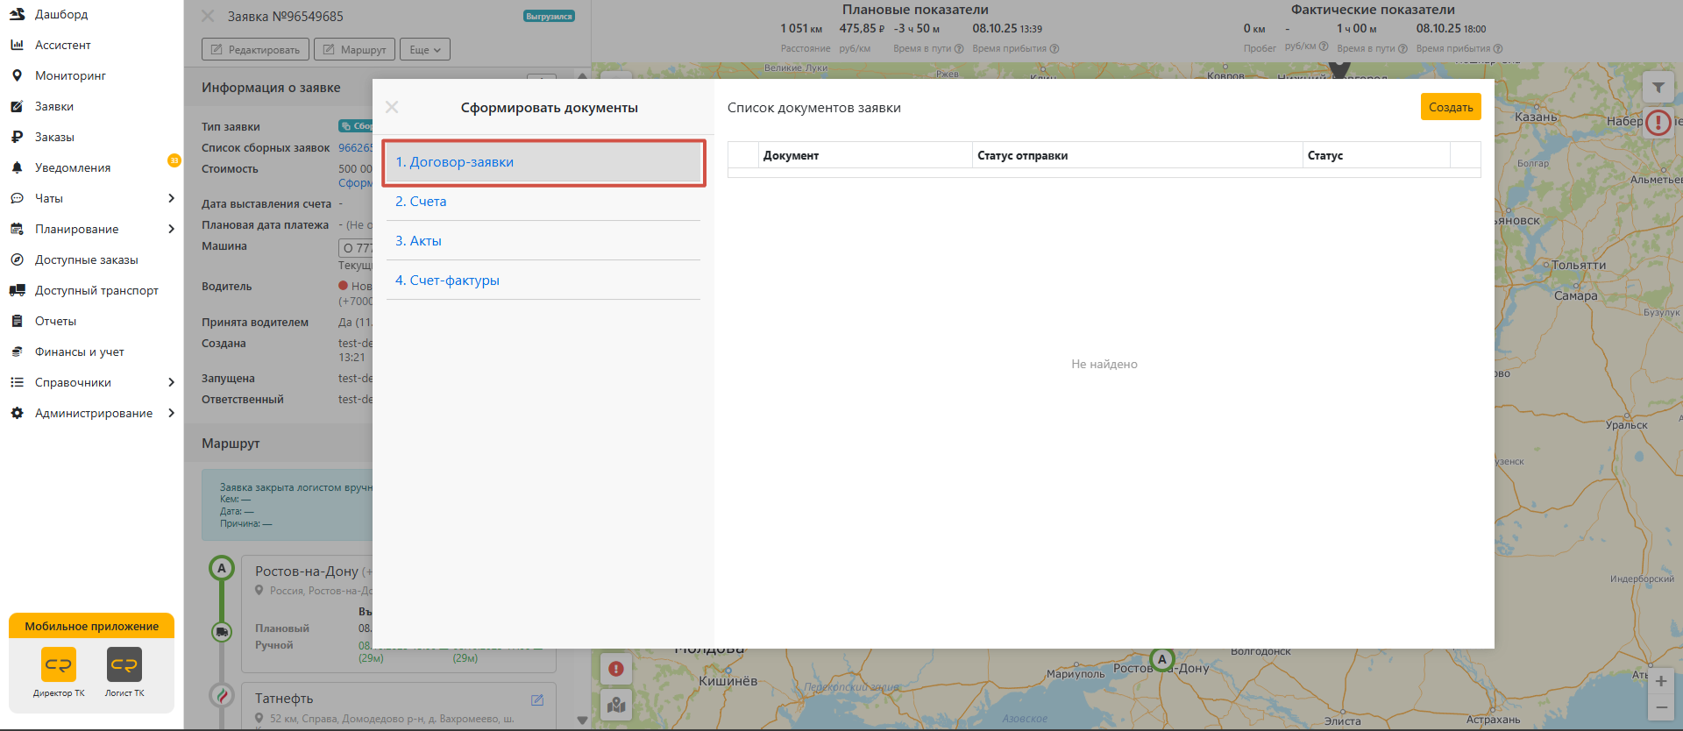This screenshot has width=1683, height=731.
Task: Click the yellow Создать button
Action: [1451, 107]
